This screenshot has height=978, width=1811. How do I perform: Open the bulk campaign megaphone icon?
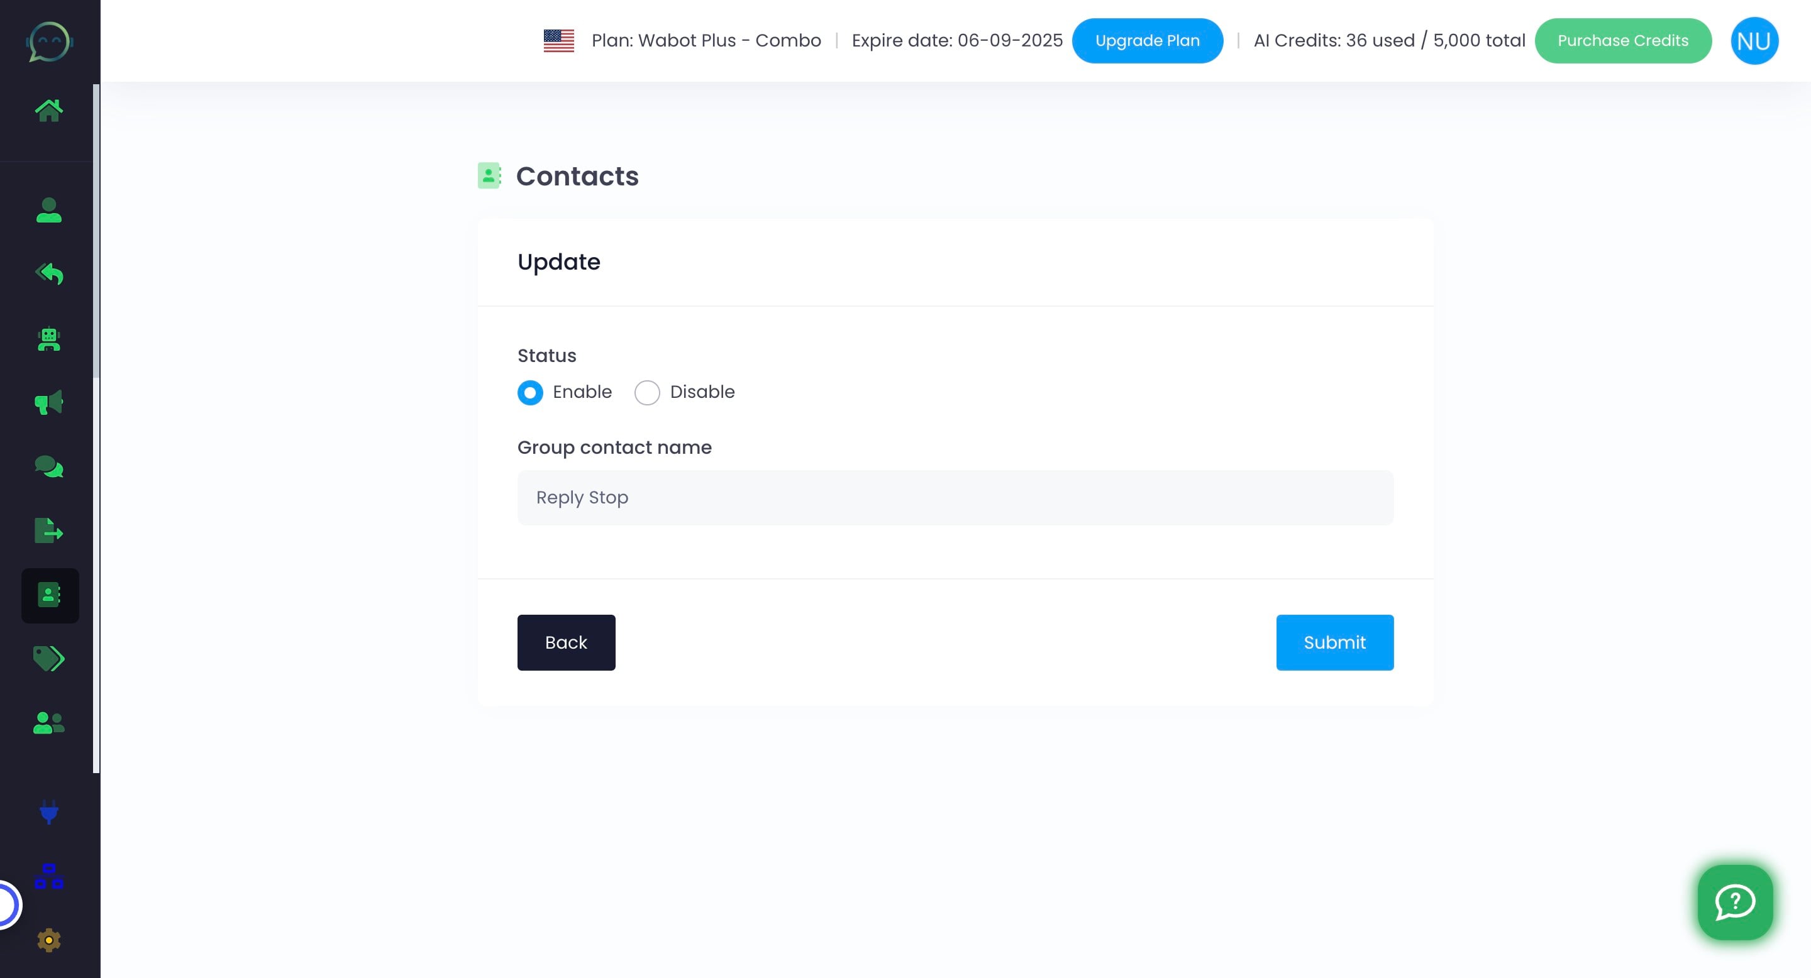(48, 403)
